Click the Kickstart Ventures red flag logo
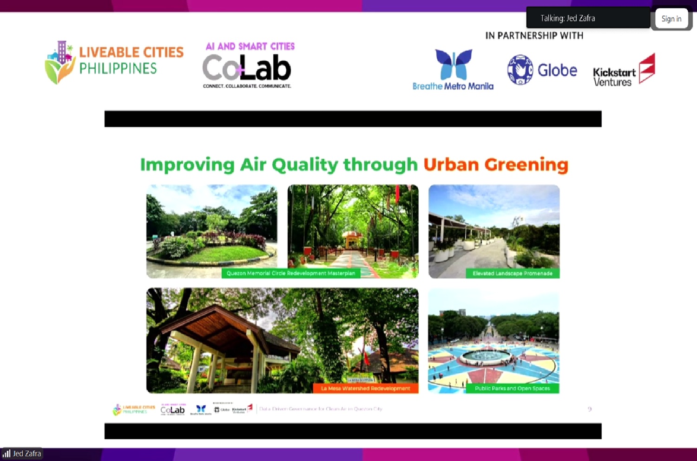The image size is (697, 461). coord(647,68)
